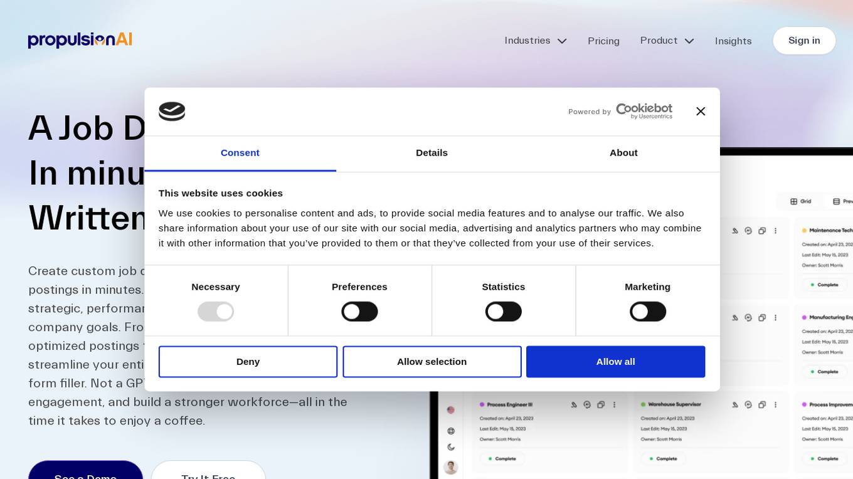Viewport: 853px width, 479px height.
Task: Duplicate the Warehouse Supervisor card
Action: pos(762,404)
